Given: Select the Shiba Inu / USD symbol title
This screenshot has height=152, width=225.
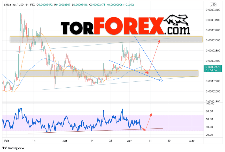Looking at the screenshot, I should pos(14,5).
